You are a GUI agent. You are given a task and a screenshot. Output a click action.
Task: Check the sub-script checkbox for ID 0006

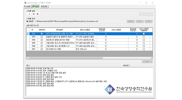coord(144,46)
